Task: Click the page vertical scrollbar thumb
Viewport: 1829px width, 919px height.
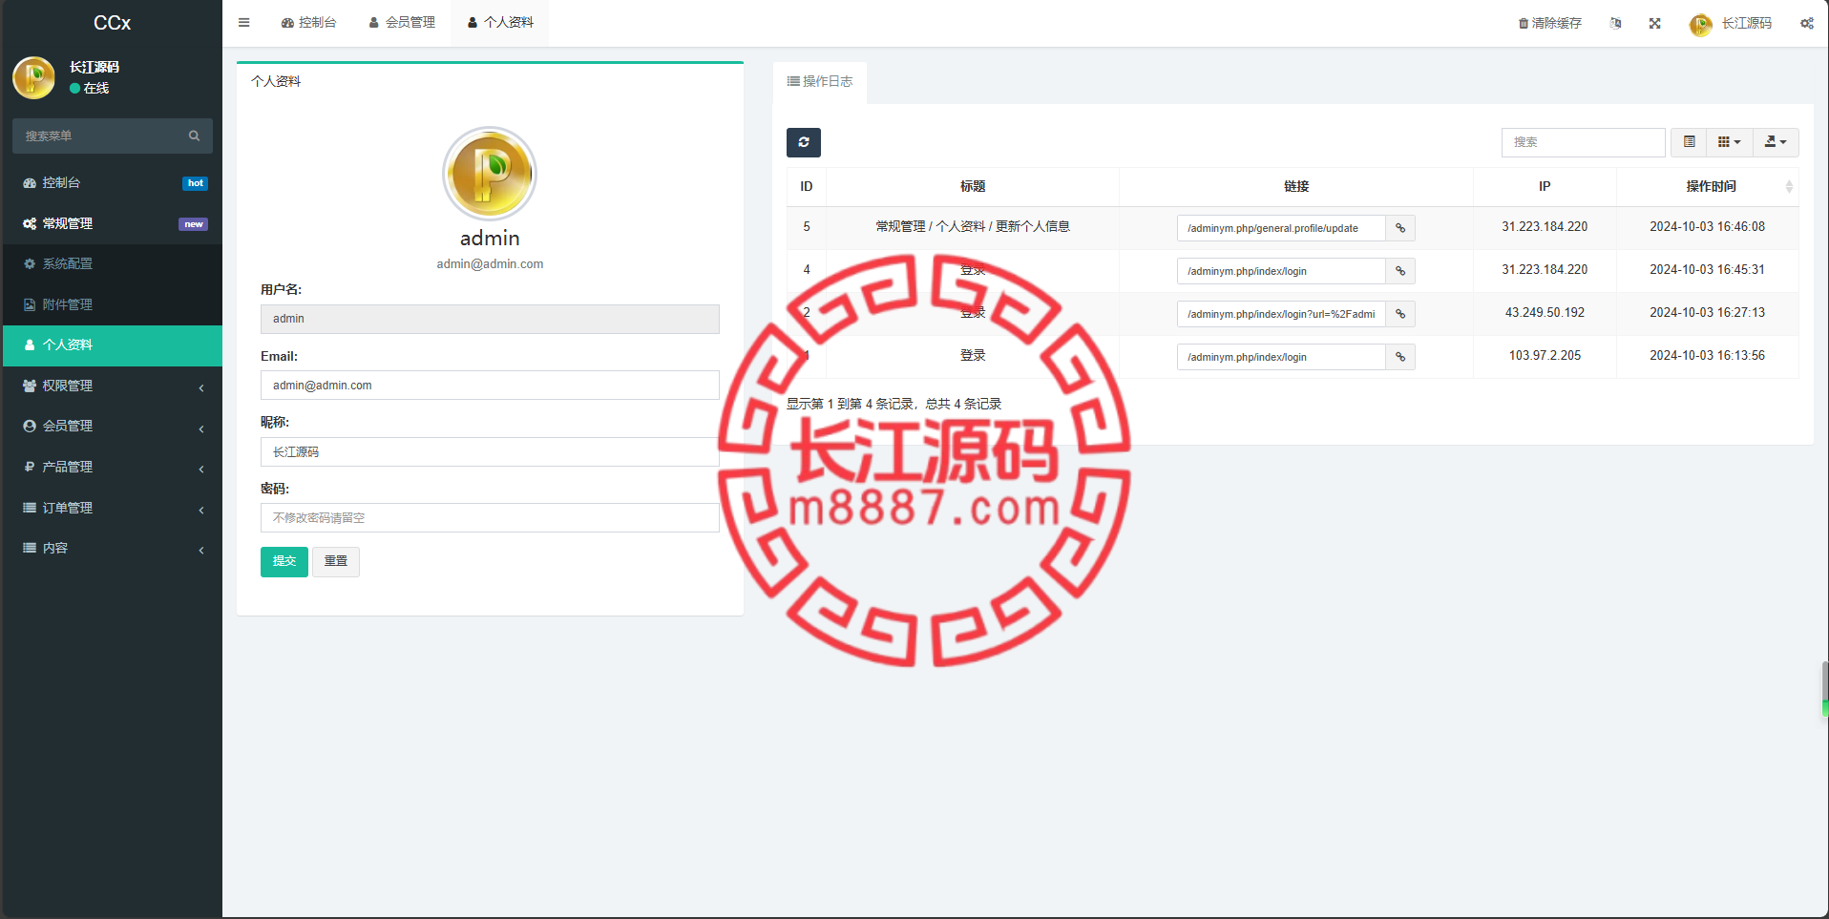Action: pyautogui.click(x=1825, y=689)
